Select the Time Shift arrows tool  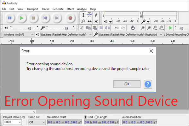coord(89,21)
